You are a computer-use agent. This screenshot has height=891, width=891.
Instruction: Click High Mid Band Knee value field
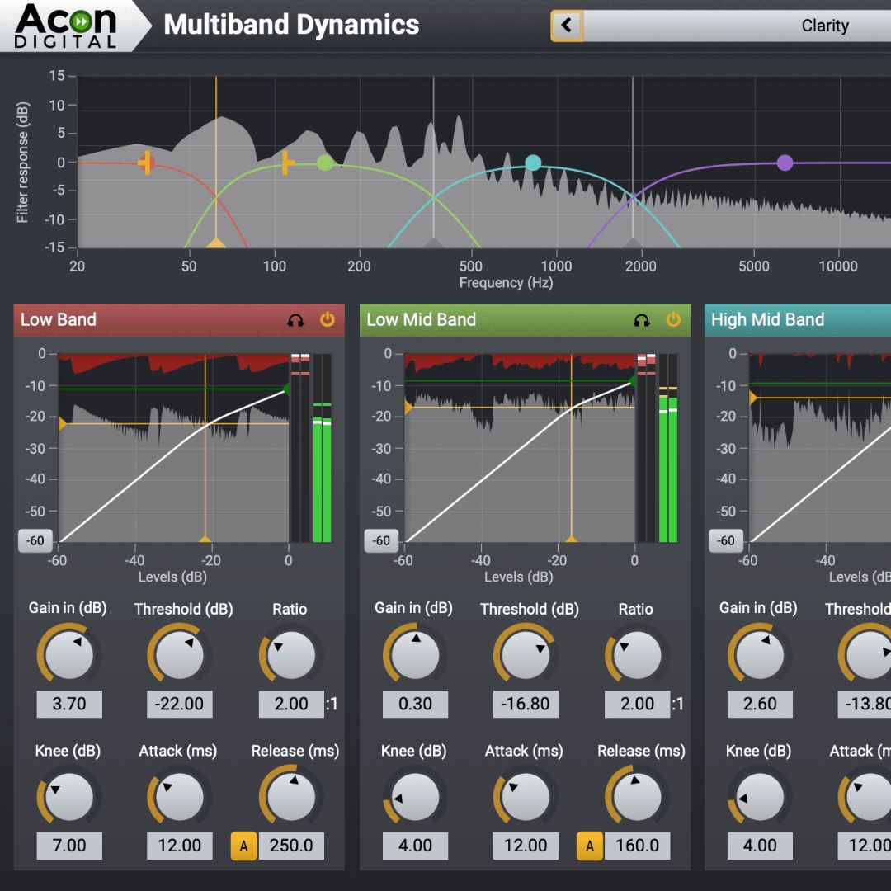(760, 846)
